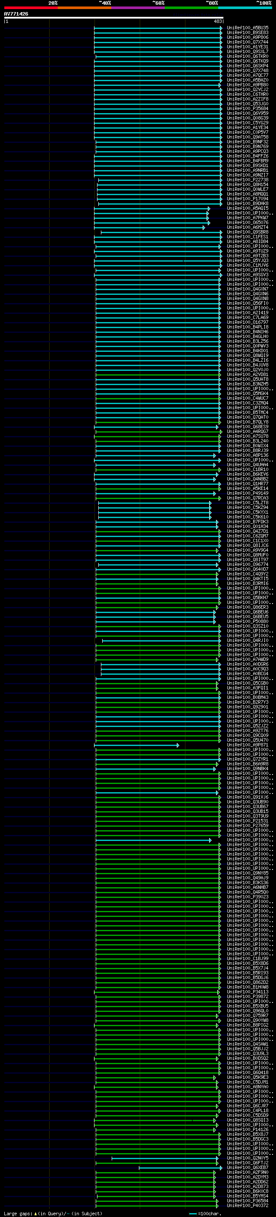Open hit UniRef100_A5BU35
Screen dimensions: 276x1217
pos(248,28)
